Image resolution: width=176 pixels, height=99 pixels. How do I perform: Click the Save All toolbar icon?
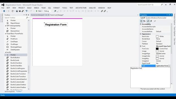coord(23,11)
